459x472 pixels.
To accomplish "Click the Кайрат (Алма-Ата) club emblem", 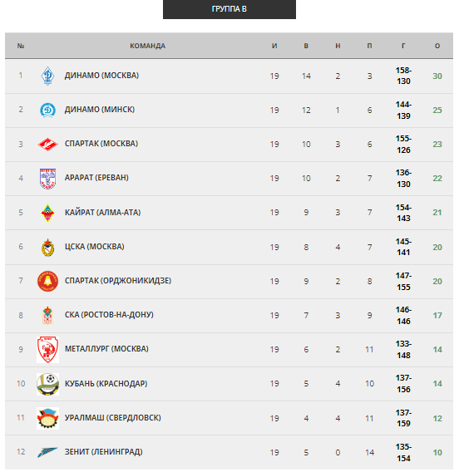I will pyautogui.click(x=47, y=213).
